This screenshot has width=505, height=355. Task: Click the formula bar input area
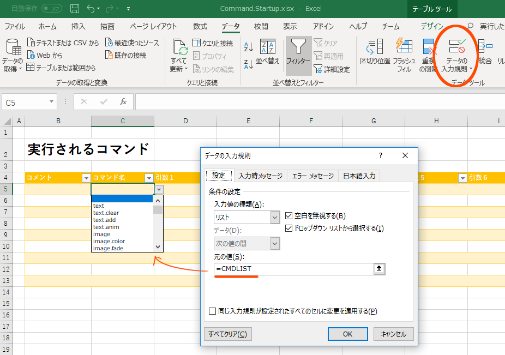[x=320, y=102]
